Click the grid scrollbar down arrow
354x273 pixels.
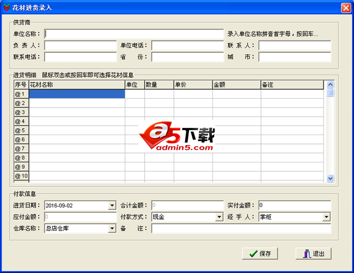coord(330,178)
